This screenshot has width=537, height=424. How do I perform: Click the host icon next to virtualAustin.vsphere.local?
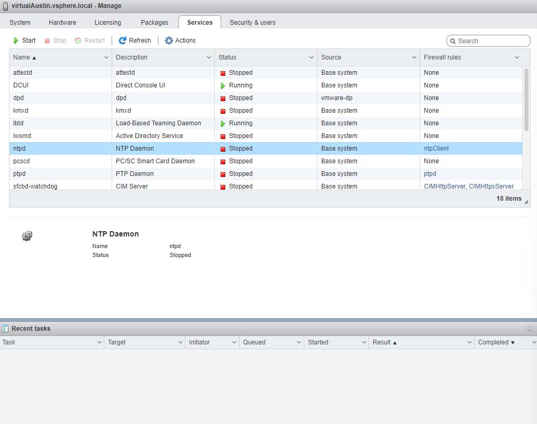tap(6, 6)
